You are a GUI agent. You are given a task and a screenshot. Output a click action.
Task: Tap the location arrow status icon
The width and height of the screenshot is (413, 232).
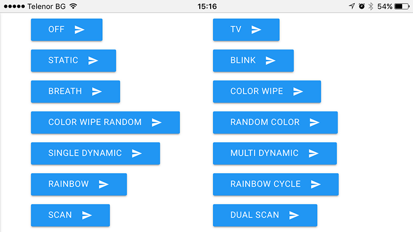tap(352, 6)
